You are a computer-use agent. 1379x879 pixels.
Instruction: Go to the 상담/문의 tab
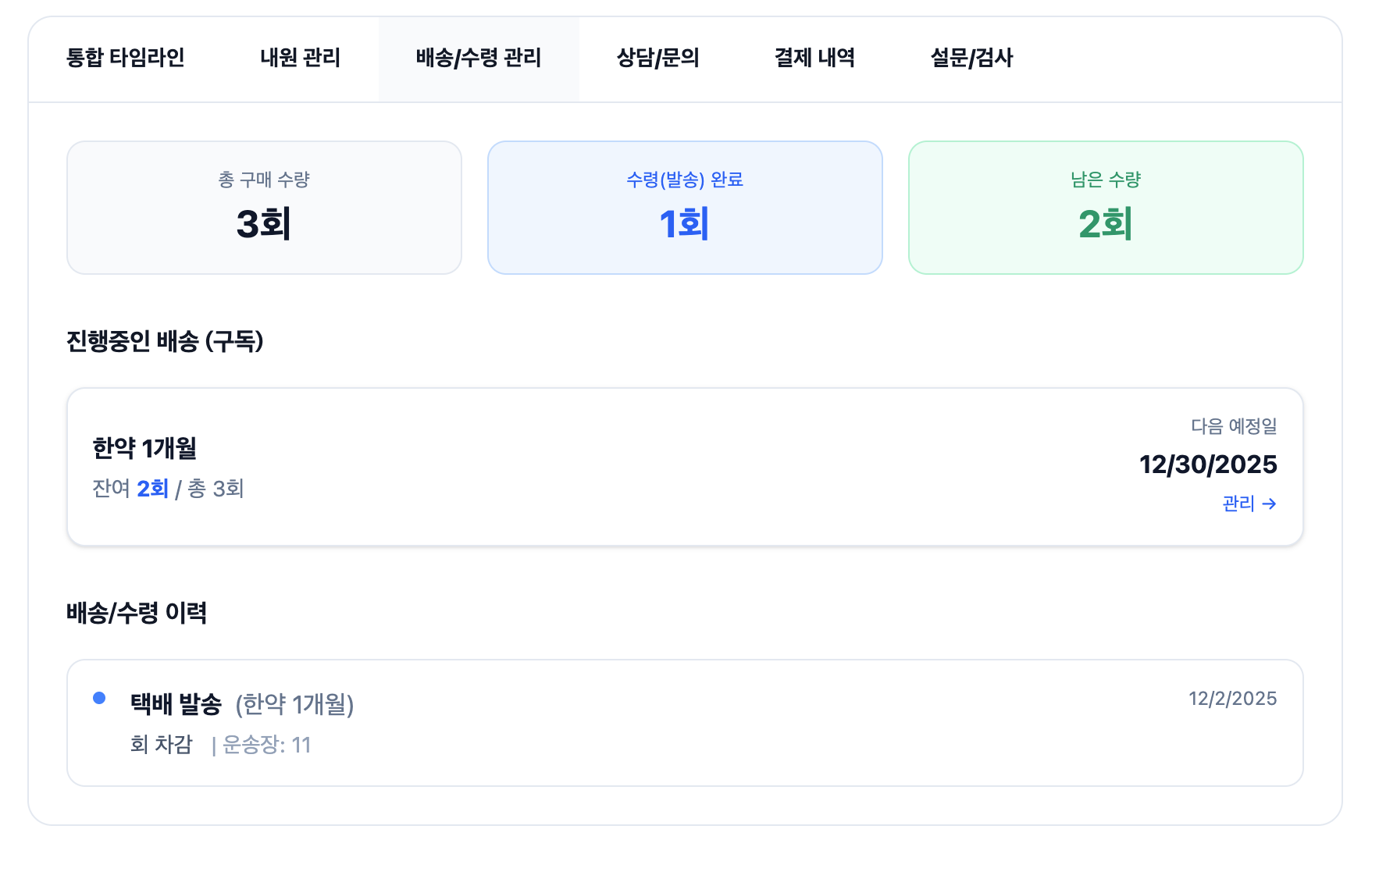(x=657, y=58)
